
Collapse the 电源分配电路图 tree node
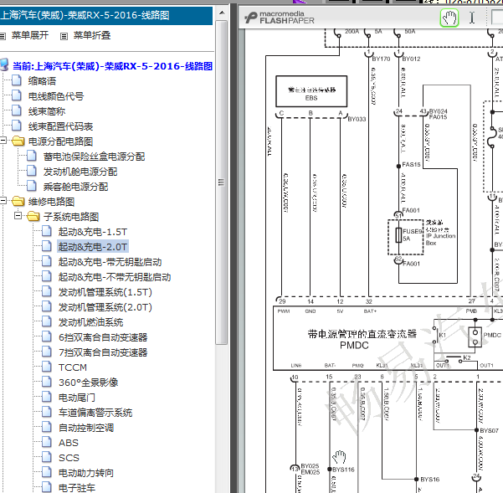[x=3, y=141]
